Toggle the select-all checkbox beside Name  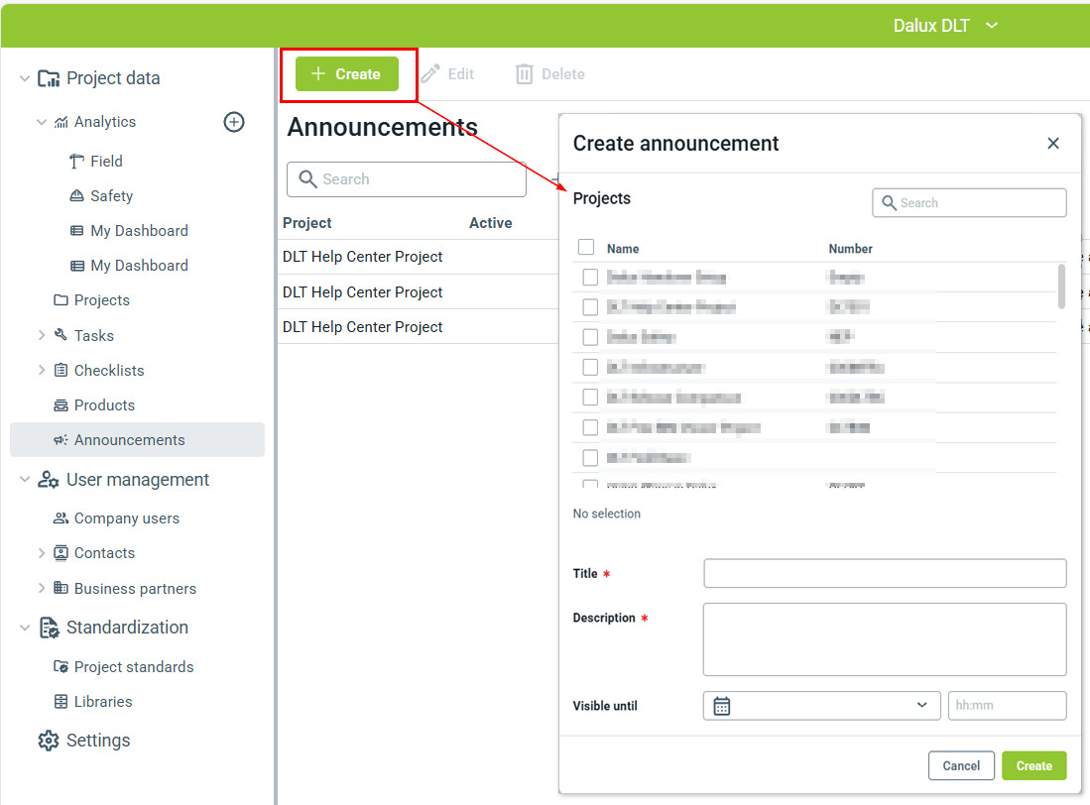pyautogui.click(x=586, y=248)
